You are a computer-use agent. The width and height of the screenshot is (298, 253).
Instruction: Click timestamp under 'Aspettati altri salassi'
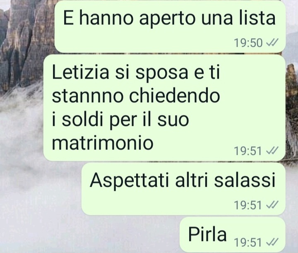pos(248,205)
